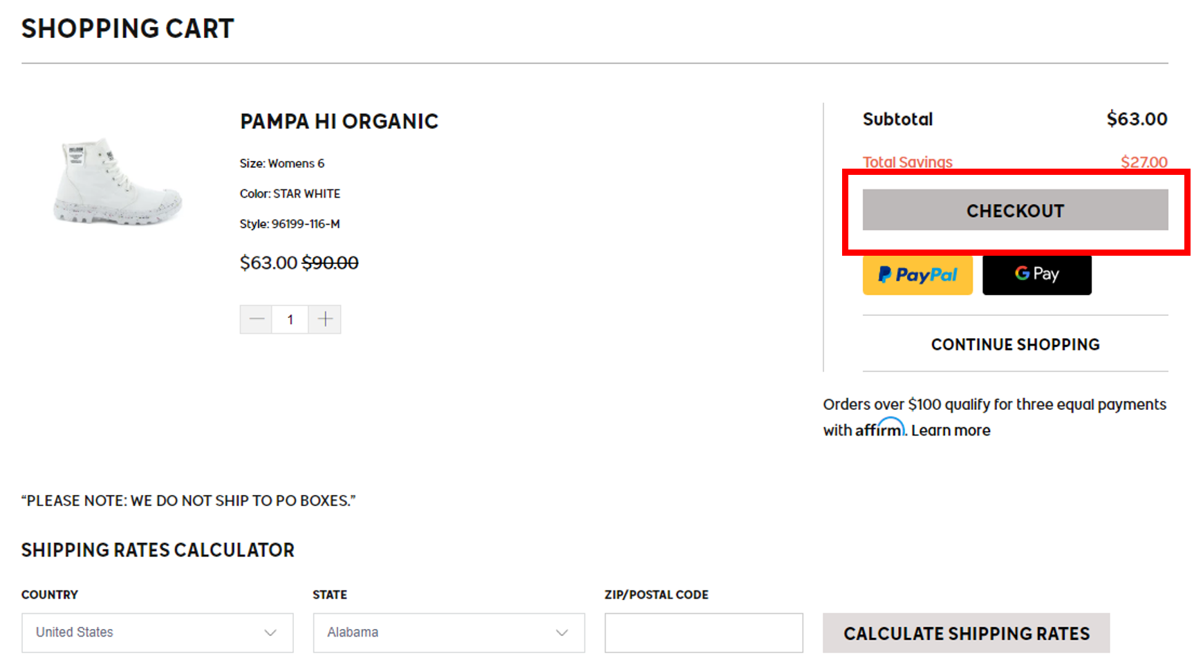Click the chevron arrow in the Country selector
The image size is (1203, 667).
(x=270, y=632)
